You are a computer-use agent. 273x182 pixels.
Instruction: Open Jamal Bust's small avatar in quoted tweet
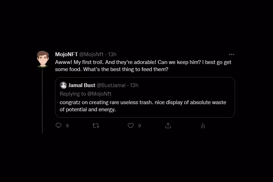point(63,85)
